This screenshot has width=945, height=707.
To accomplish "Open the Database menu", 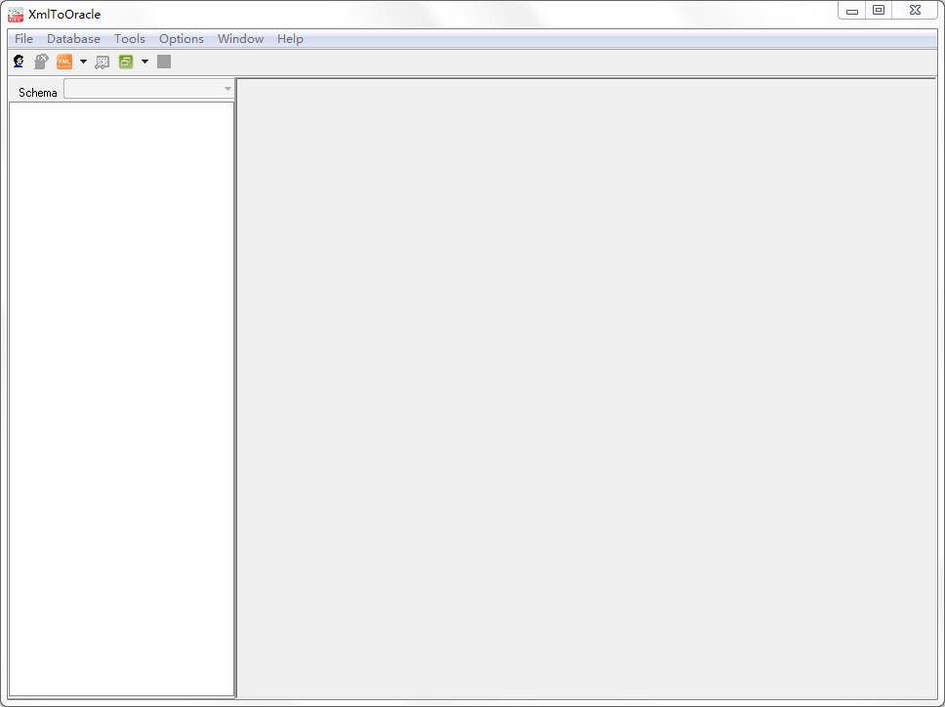I will tap(73, 39).
